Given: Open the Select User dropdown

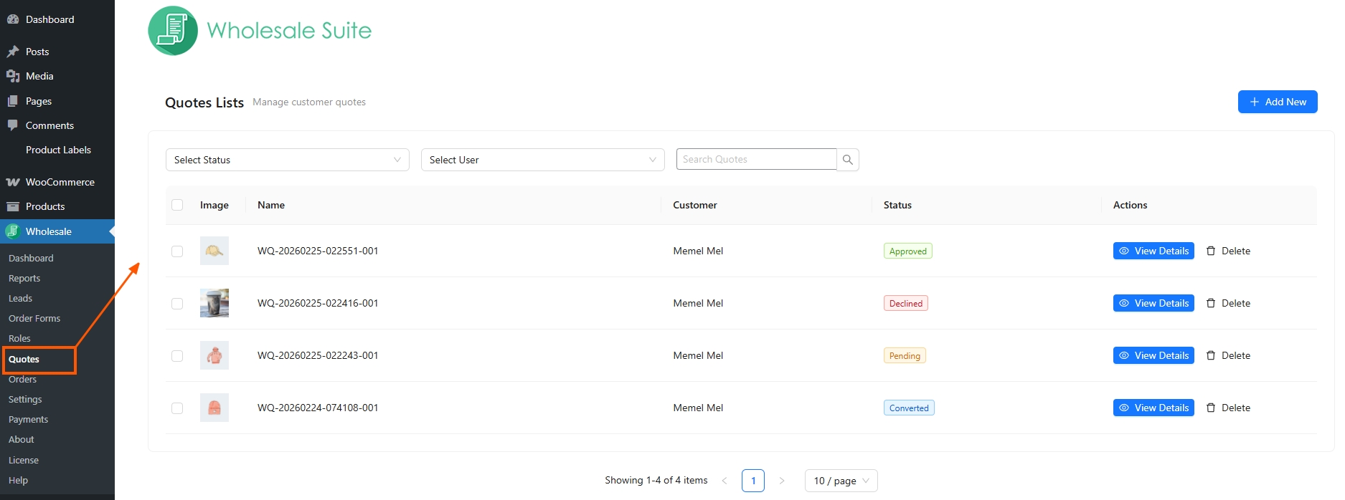Looking at the screenshot, I should click(x=542, y=160).
